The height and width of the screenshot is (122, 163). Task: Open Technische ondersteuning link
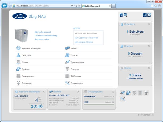(x=46, y=36)
